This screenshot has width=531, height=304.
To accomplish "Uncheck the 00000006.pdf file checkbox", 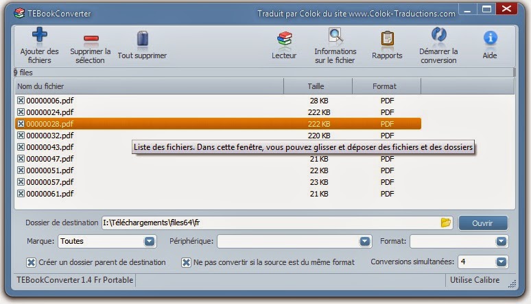I will pos(21,101).
